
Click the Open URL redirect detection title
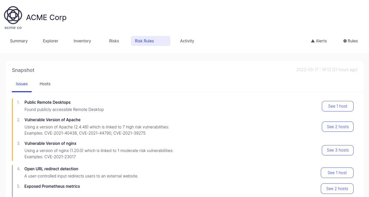pyautogui.click(x=51, y=169)
